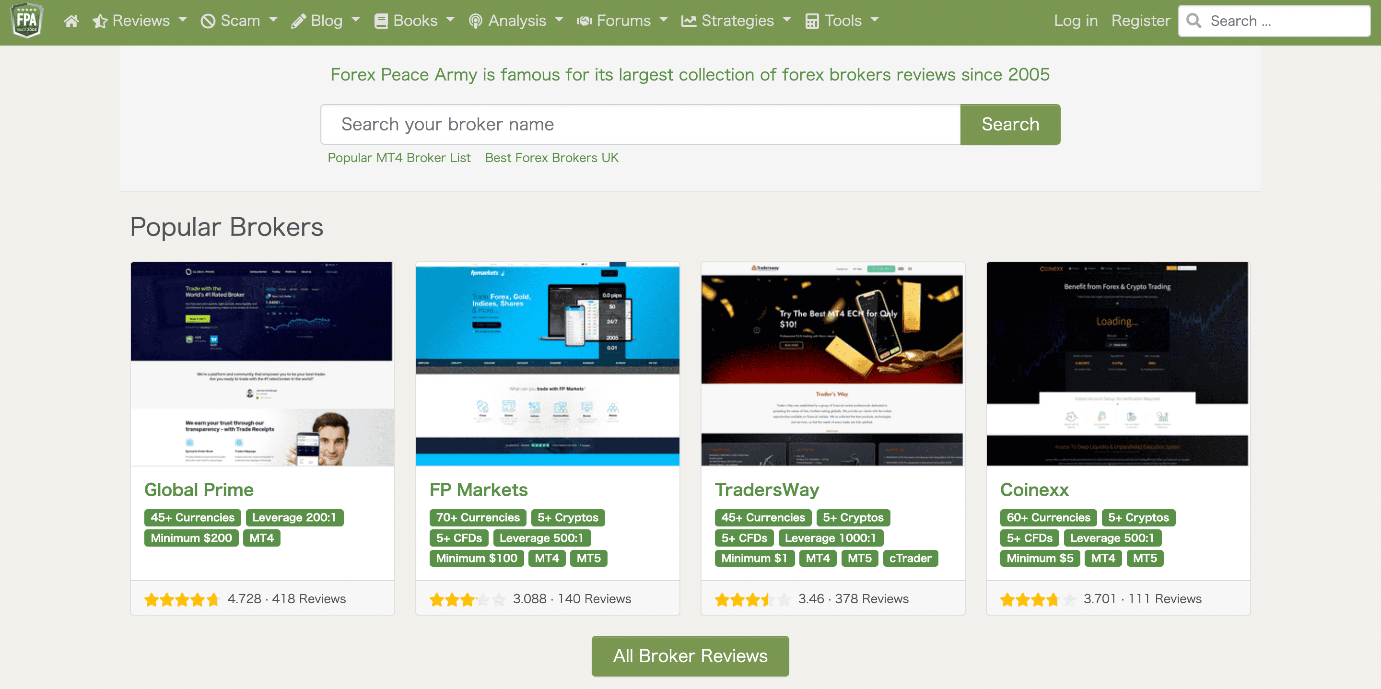Click the Reviews star icon

[100, 21]
